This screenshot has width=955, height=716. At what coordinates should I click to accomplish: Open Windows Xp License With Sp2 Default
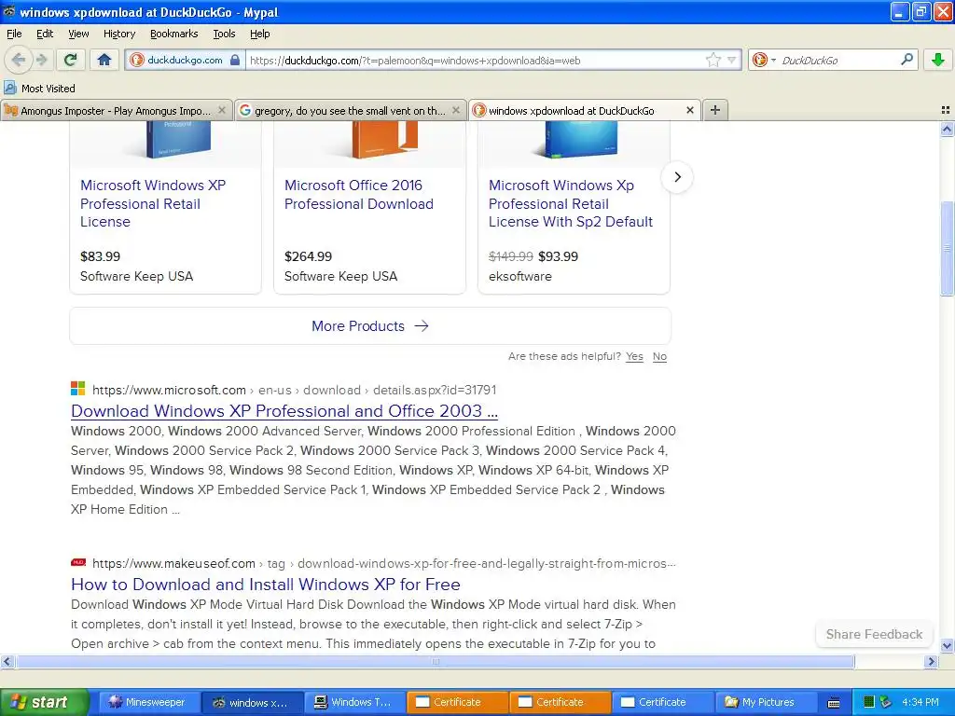pos(571,203)
